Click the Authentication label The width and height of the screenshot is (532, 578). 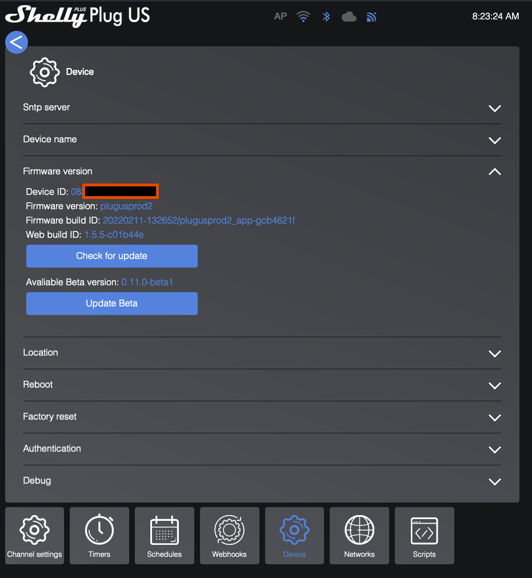coord(52,449)
